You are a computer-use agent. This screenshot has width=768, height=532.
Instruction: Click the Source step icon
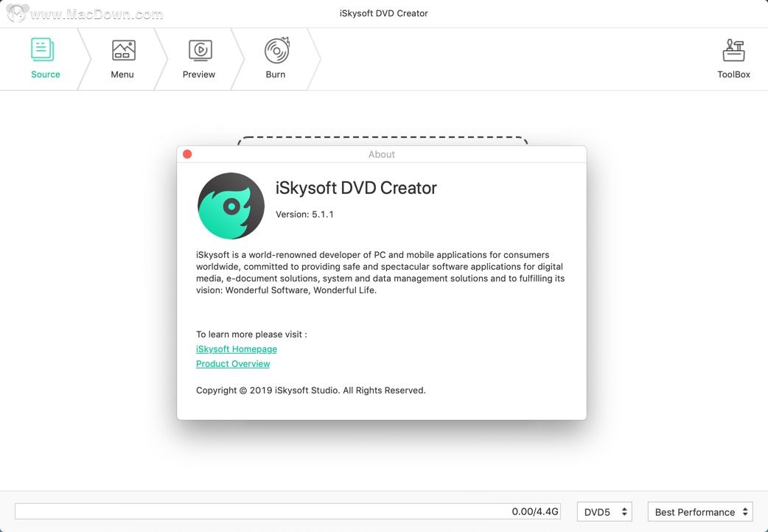point(43,49)
